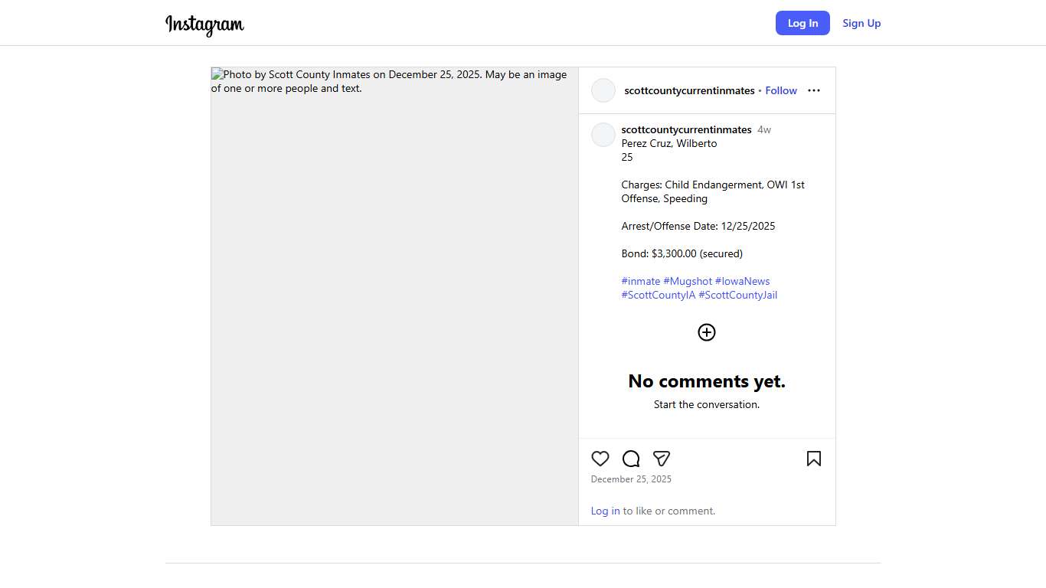This screenshot has width=1046, height=588.
Task: Click the caption's profile avatar
Action: click(x=603, y=135)
